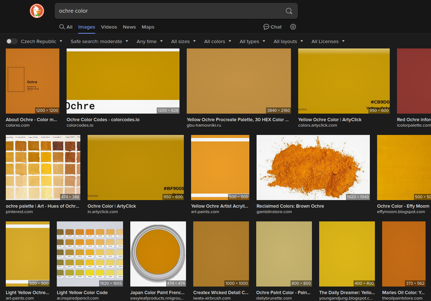Click the ochre color search input field
Image resolution: width=431 pixels, height=301 pixels.
(170, 11)
